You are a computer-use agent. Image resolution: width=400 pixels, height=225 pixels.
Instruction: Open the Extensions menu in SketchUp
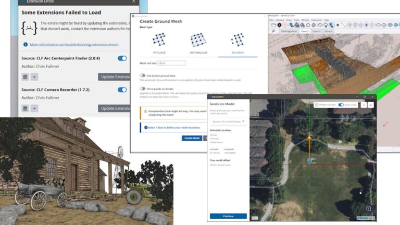(316, 20)
